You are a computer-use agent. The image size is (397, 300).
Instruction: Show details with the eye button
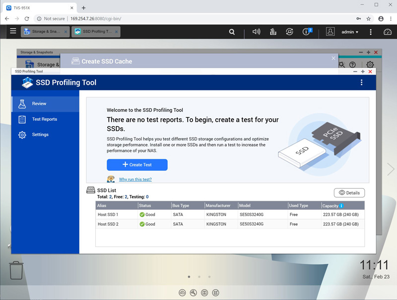[x=349, y=193]
